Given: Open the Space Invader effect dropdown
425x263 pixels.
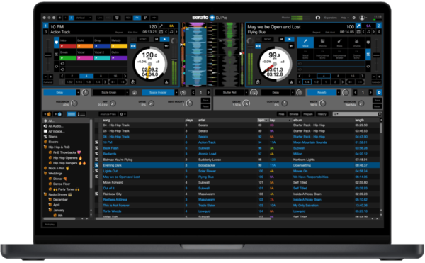Looking at the screenshot, I should pyautogui.click(x=176, y=92).
